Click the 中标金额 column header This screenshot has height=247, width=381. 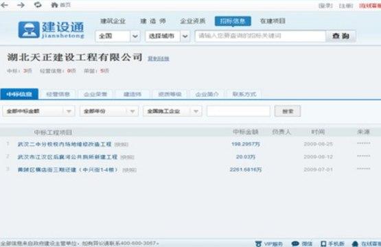[245, 132]
